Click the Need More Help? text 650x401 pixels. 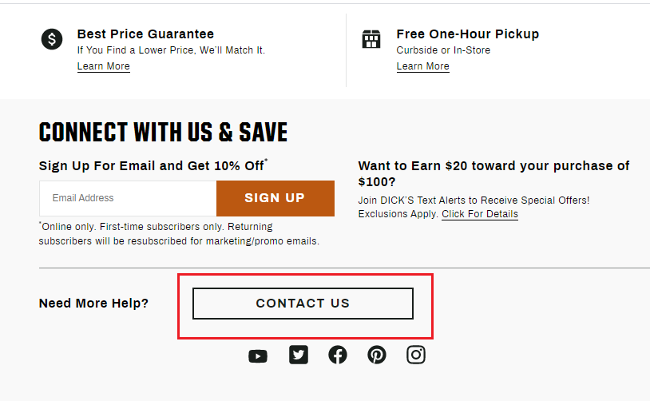click(93, 303)
